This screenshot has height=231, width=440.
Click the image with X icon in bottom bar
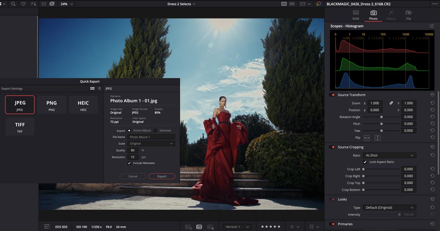pos(210,227)
